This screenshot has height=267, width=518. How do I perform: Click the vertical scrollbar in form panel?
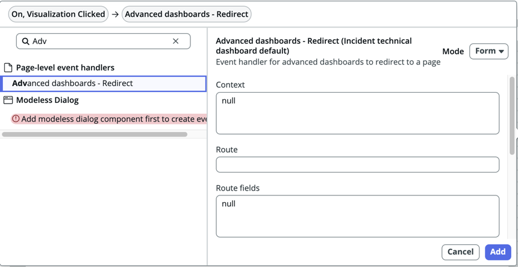[512, 115]
